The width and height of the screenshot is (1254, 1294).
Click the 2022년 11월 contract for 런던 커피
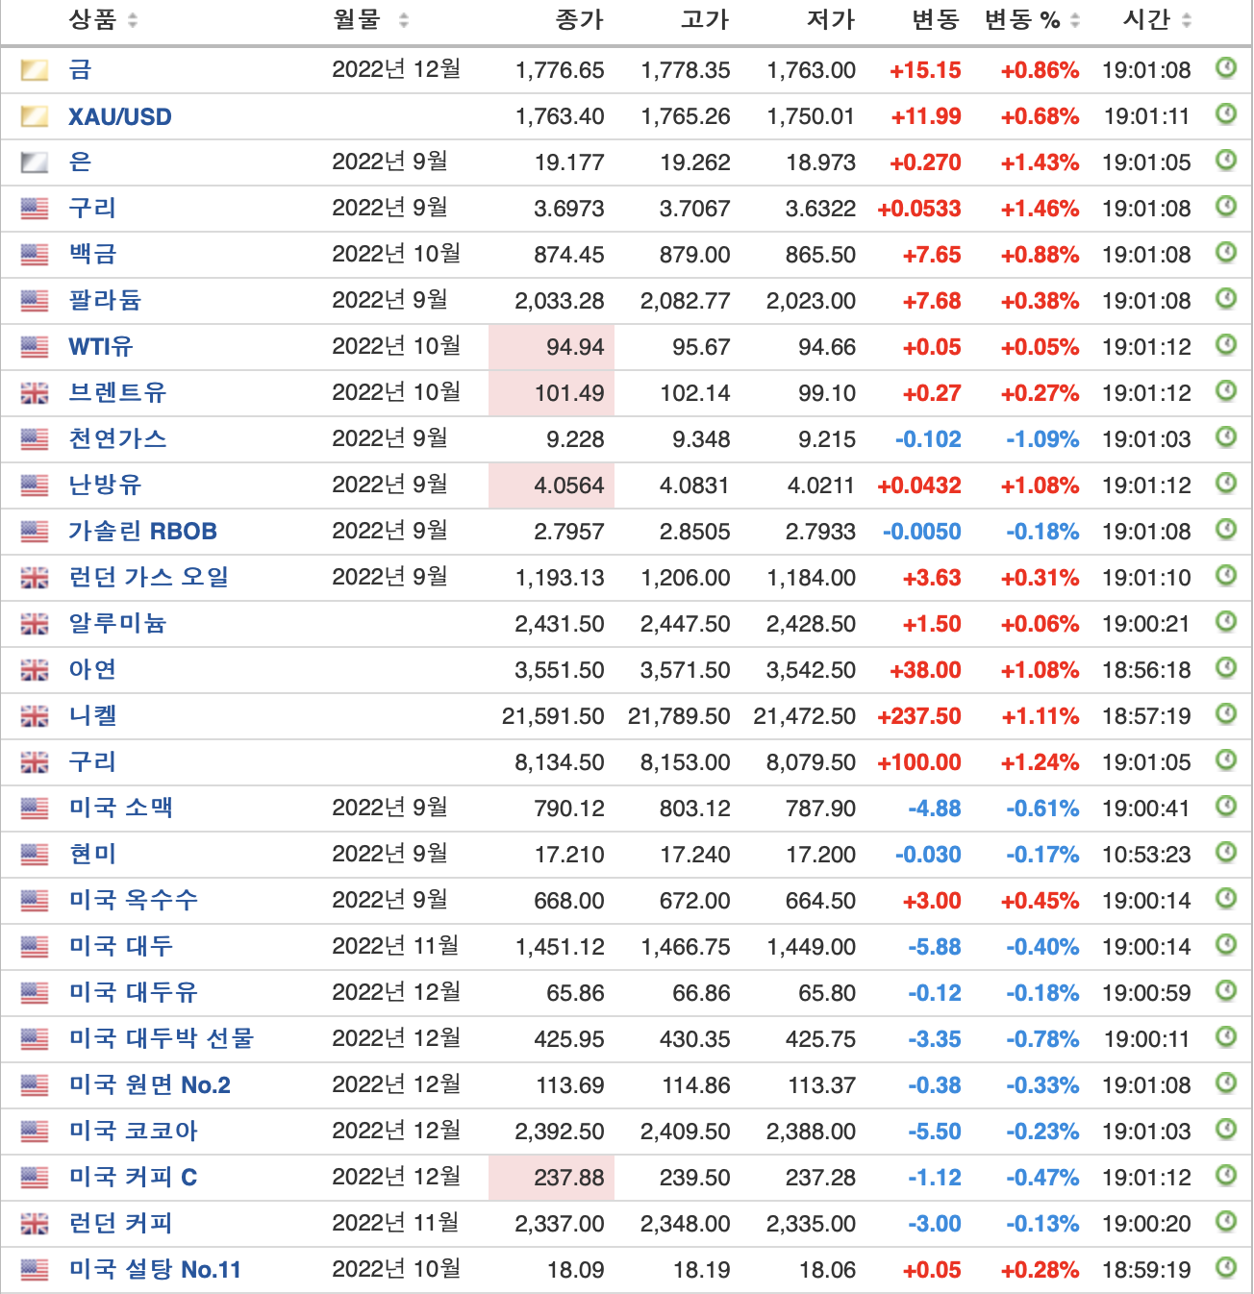pyautogui.click(x=396, y=1223)
